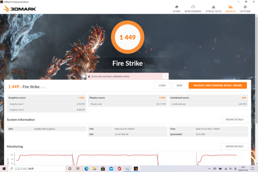258x172 pixels.
Task: Click Graphics test 2 row
Action: (x=46, y=110)
